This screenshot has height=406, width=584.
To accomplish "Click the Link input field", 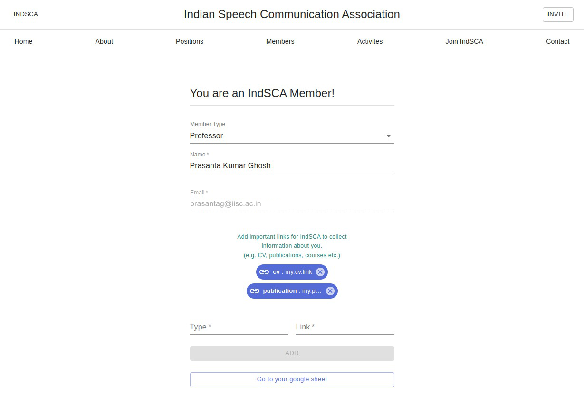I will pos(345,327).
